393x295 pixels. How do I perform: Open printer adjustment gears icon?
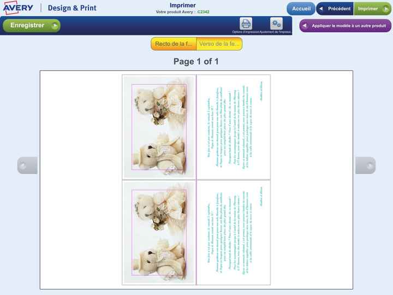(x=276, y=24)
